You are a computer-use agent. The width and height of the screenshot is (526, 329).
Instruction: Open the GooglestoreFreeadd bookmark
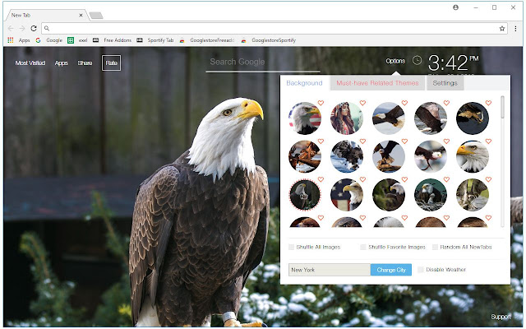[207, 40]
